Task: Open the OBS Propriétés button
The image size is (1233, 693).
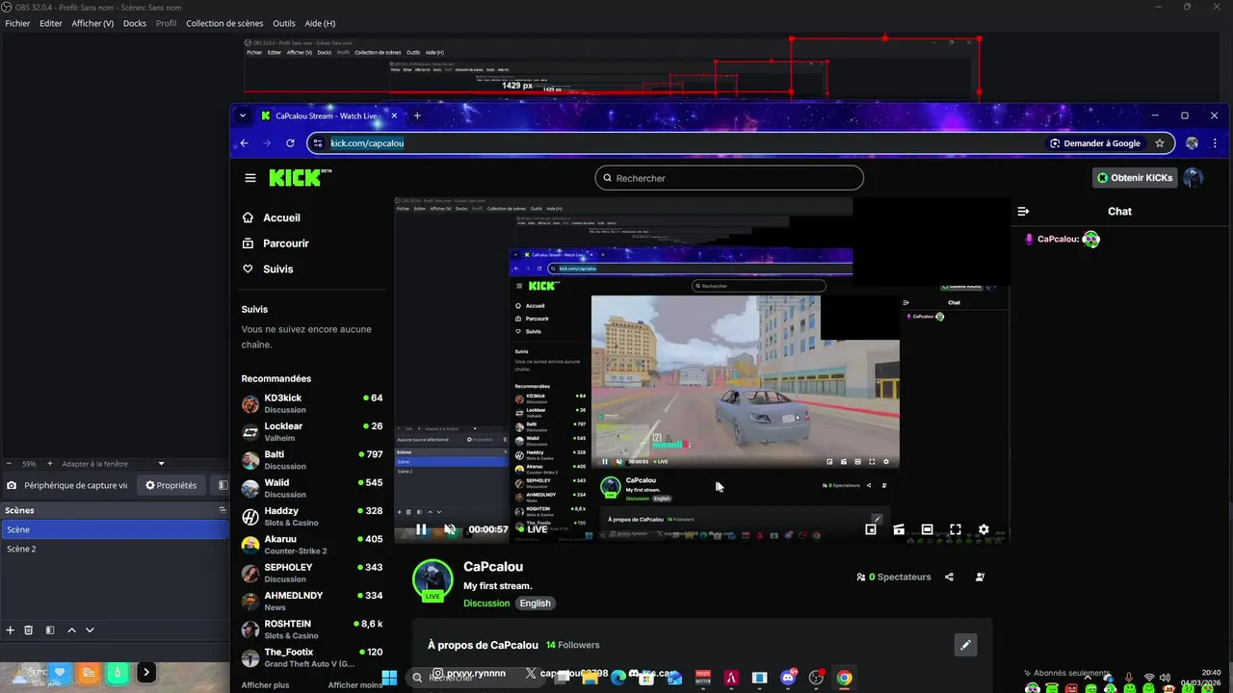Action: (171, 486)
